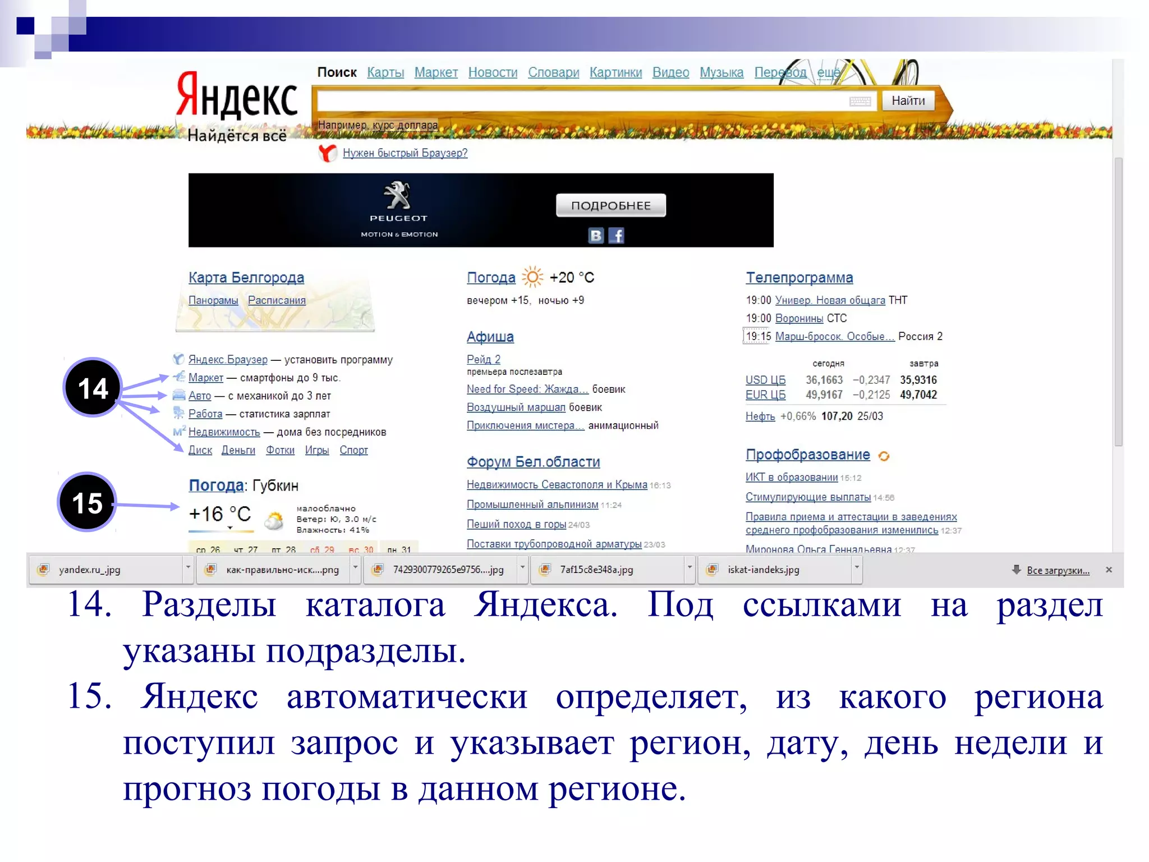
Task: Click the Яндекс logo
Action: point(236,95)
